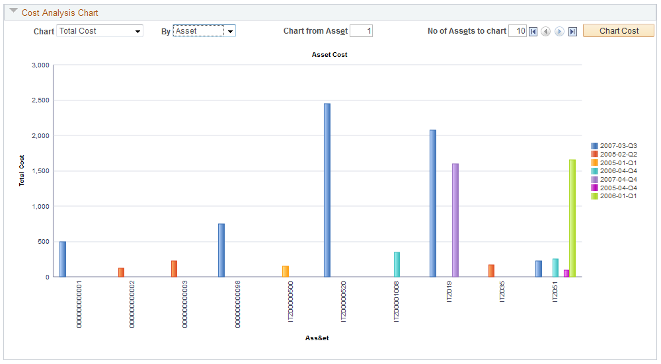Screen dimensions: 661x364
Task: Click the blue bar for ITZ019
Action: (x=433, y=203)
